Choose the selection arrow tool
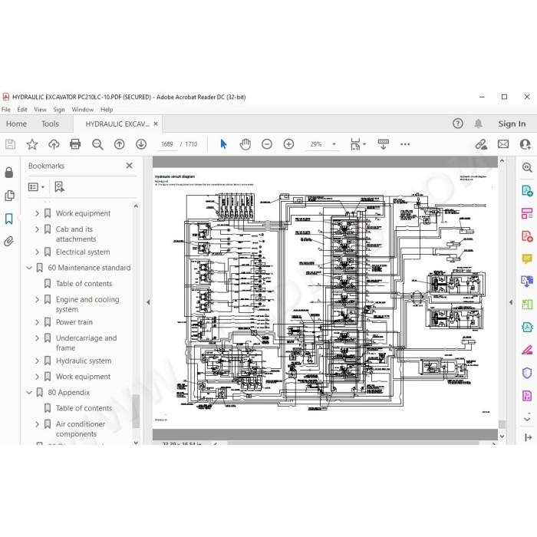Screen dimensions: 537x537 point(223,144)
